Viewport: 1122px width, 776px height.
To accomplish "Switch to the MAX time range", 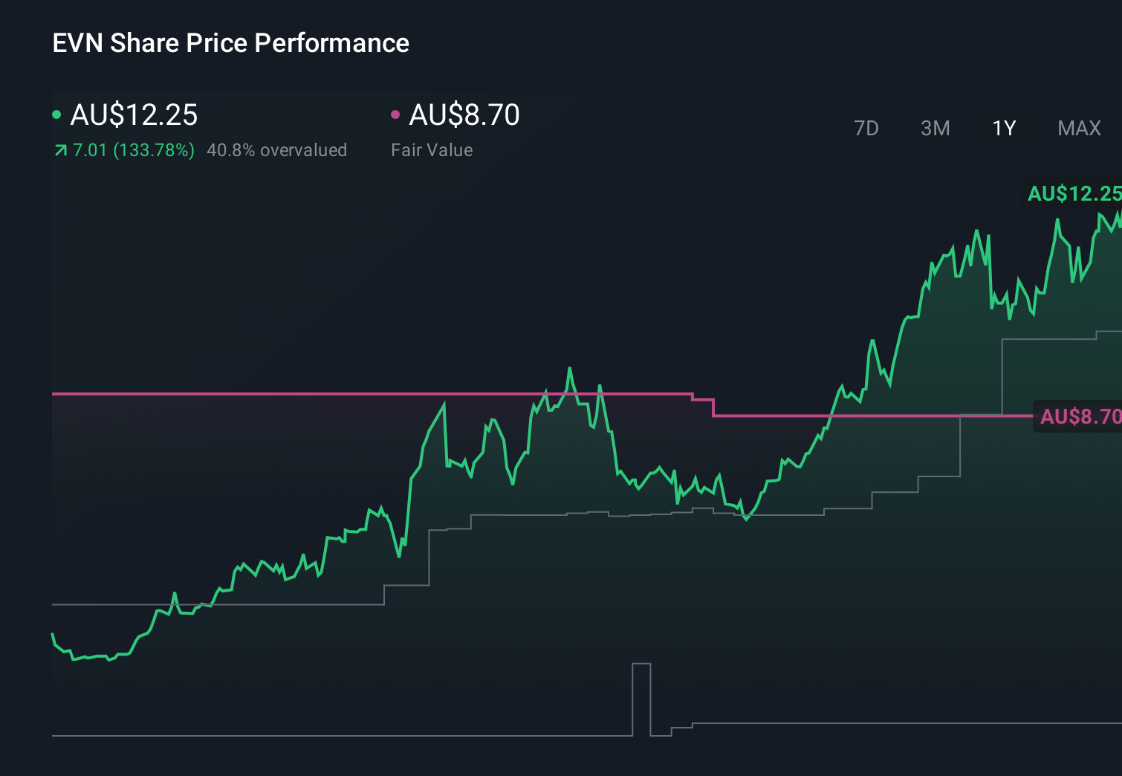I will click(x=1078, y=128).
